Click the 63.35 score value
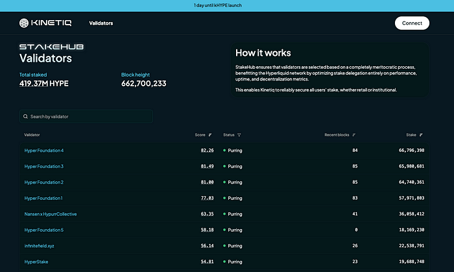The height and width of the screenshot is (272, 454). click(x=208, y=214)
